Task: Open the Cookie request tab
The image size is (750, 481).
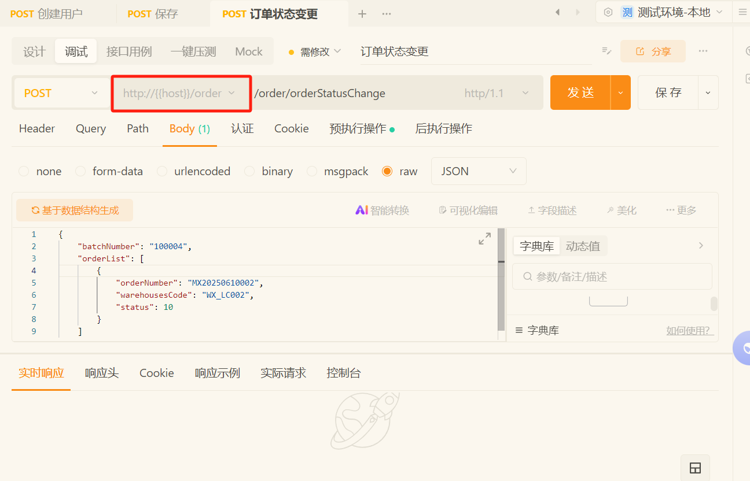Action: (292, 128)
